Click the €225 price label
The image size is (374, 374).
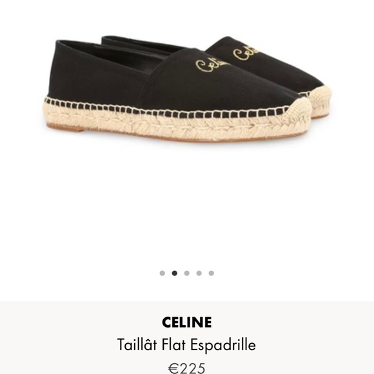pyautogui.click(x=186, y=368)
